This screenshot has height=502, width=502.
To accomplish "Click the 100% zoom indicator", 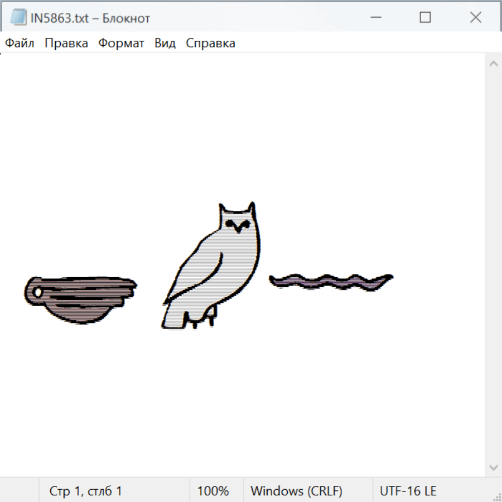I will (x=213, y=491).
